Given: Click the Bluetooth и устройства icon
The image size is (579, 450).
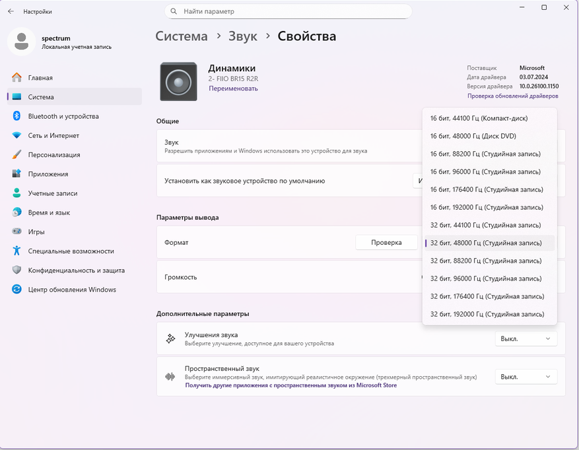Looking at the screenshot, I should coord(17,116).
